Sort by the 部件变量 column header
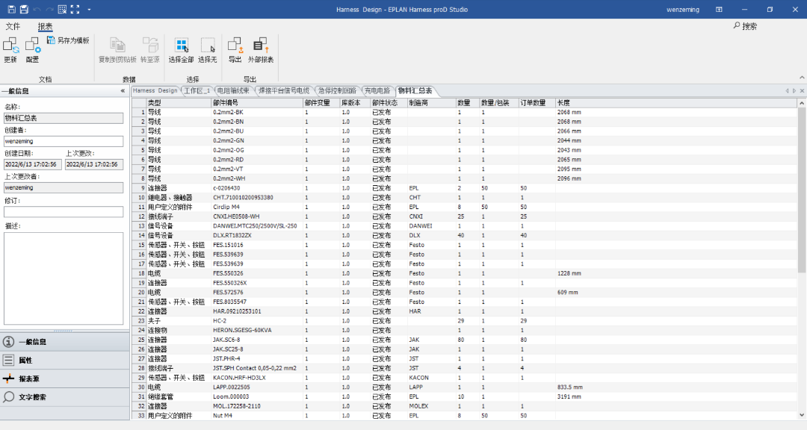This screenshot has height=430, width=807. click(x=321, y=103)
